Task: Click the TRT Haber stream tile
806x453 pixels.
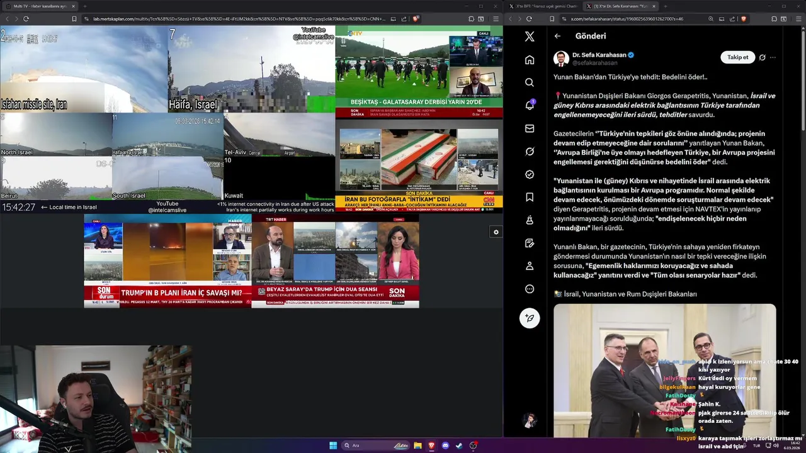Action: pyautogui.click(x=336, y=260)
